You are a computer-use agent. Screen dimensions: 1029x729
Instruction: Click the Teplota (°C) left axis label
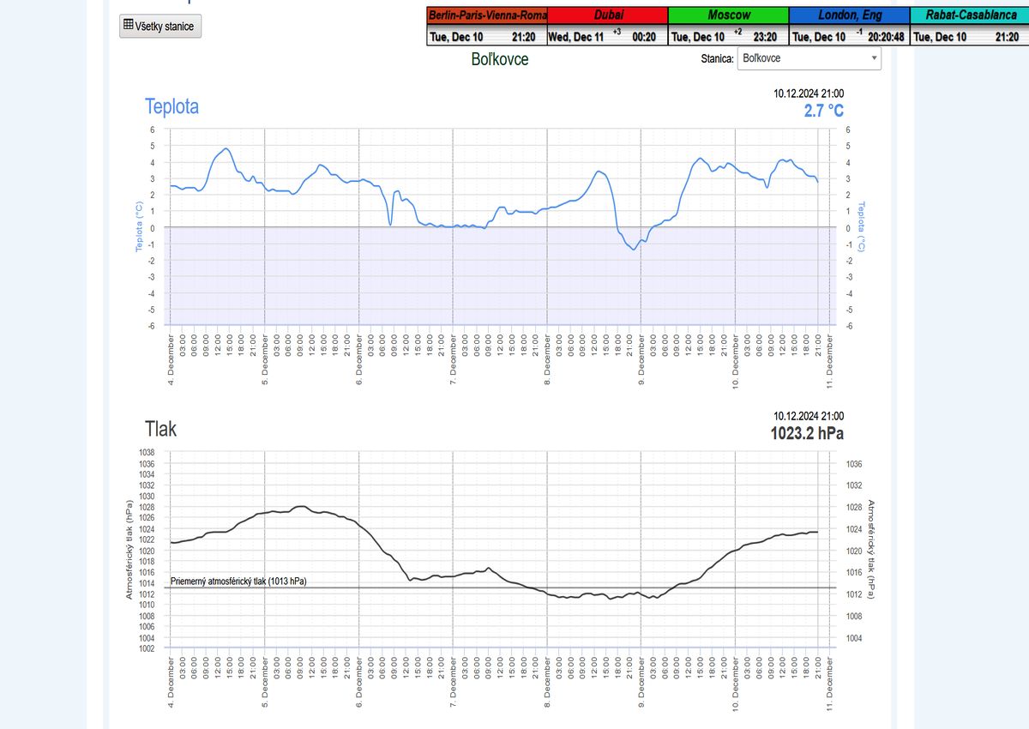coord(137,227)
